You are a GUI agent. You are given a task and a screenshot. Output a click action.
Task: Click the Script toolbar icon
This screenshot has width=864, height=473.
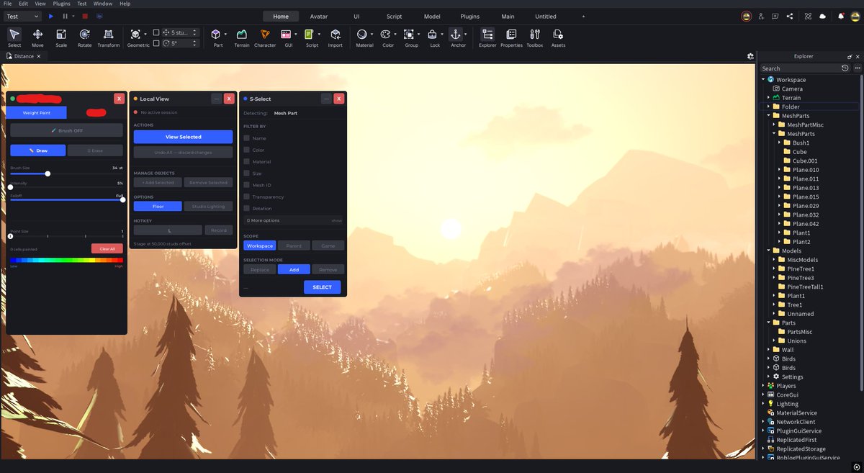(x=309, y=34)
